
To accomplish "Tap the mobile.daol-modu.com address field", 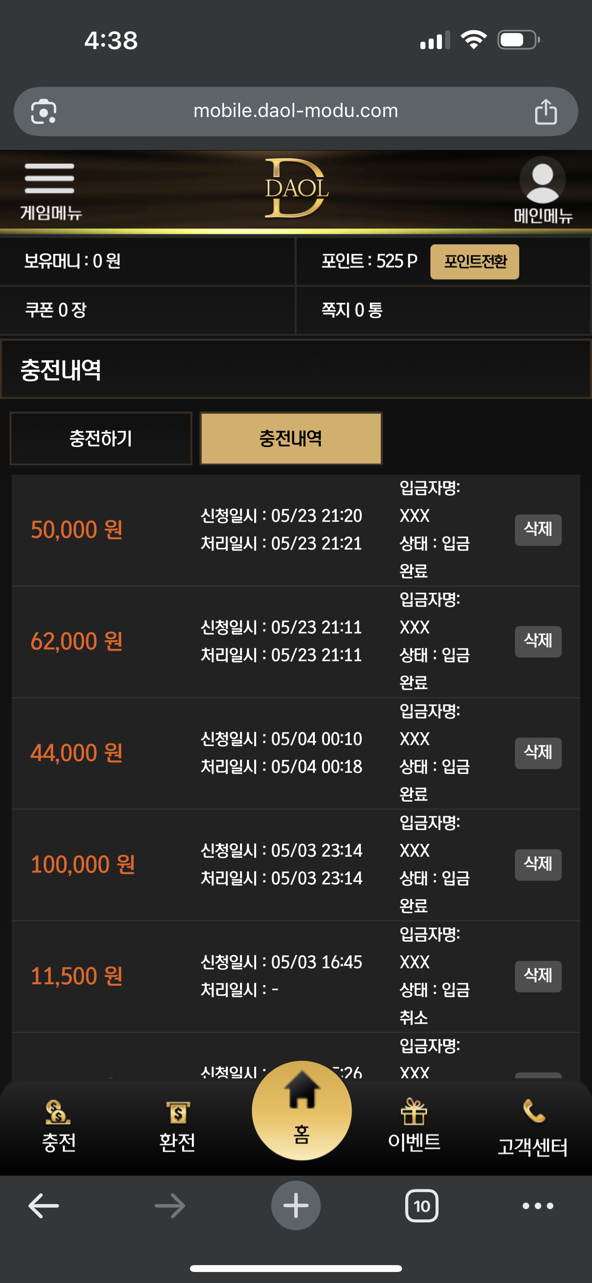I will (x=296, y=112).
